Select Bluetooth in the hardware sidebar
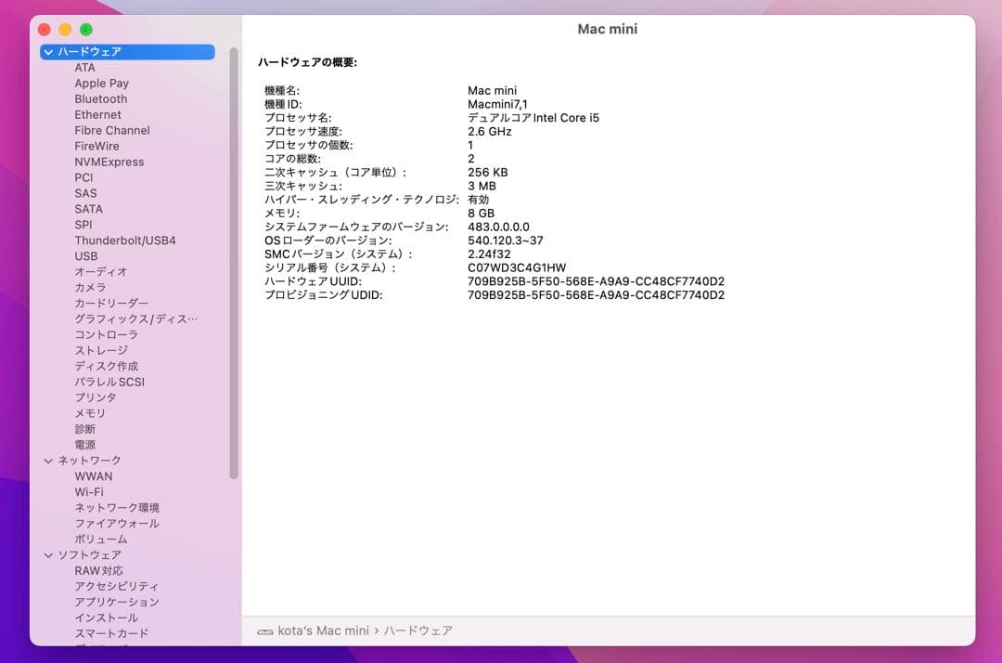 [100, 98]
